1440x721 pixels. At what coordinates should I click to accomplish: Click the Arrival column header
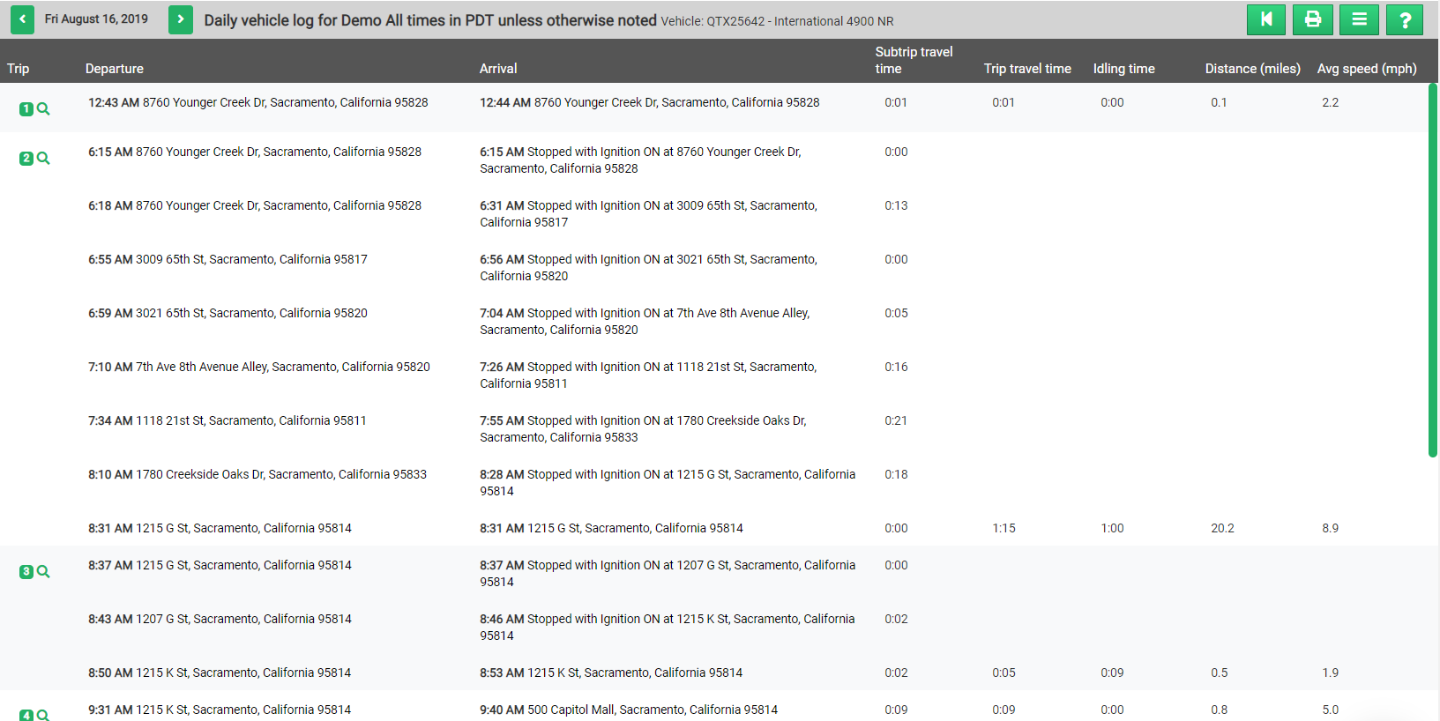click(498, 69)
